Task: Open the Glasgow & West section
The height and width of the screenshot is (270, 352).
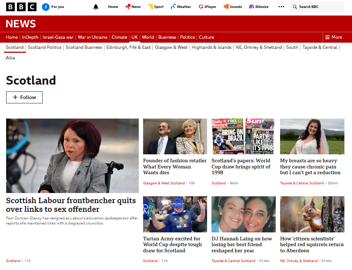Action: (x=171, y=47)
